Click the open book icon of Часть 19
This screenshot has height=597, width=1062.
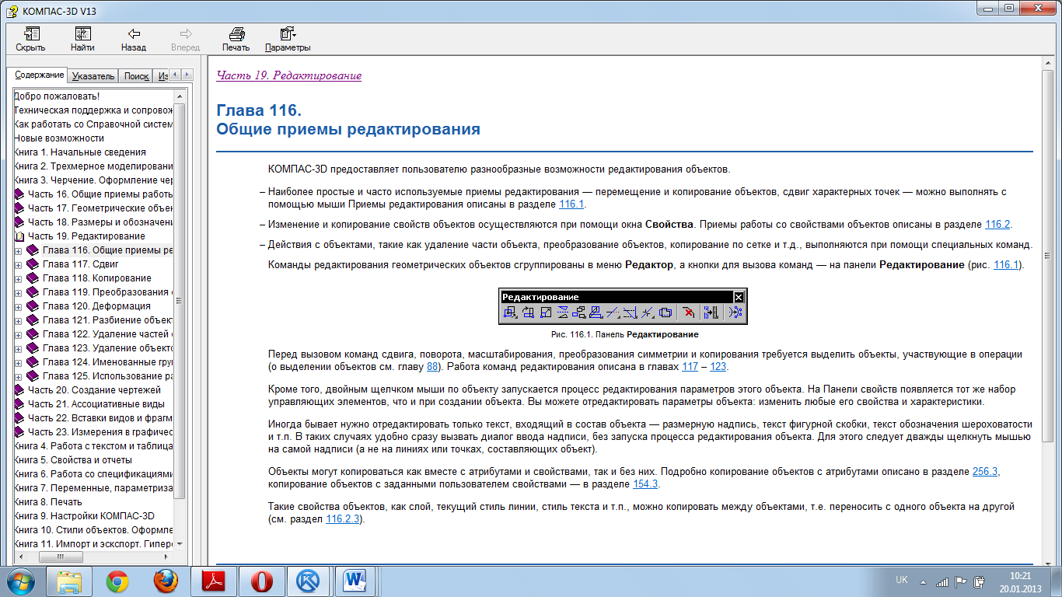click(x=19, y=236)
